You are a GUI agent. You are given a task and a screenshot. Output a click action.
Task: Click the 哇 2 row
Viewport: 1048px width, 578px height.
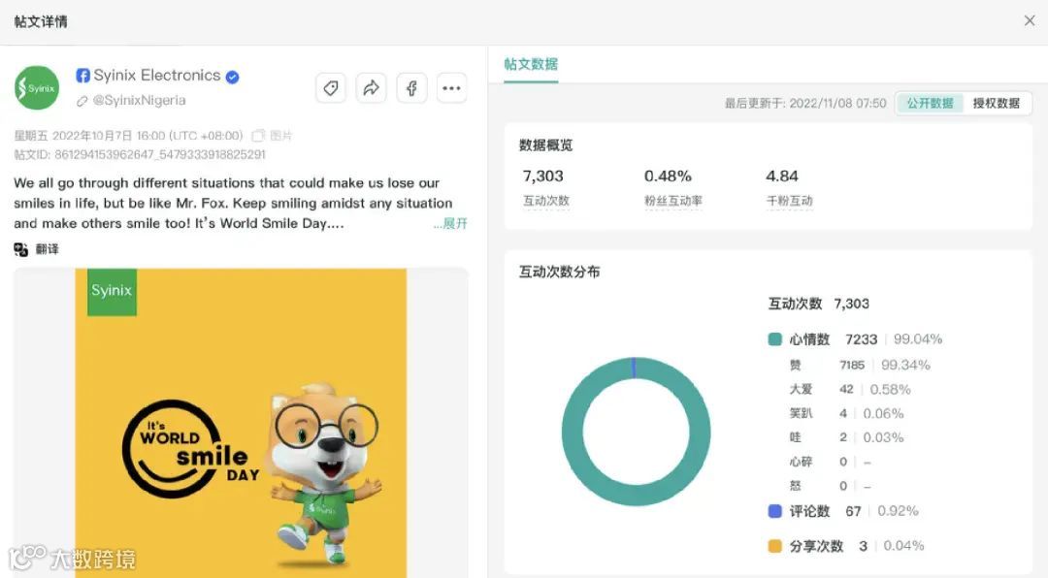846,437
